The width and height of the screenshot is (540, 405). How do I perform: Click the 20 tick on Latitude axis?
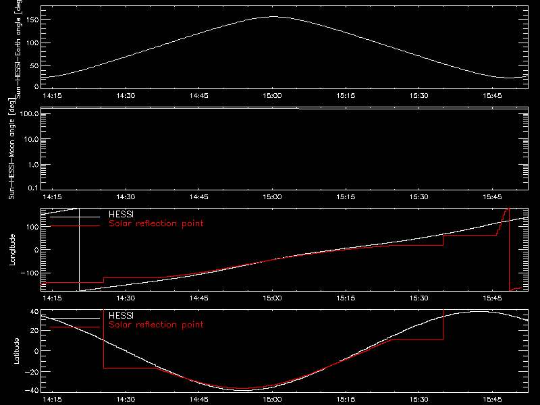pyautogui.click(x=34, y=331)
